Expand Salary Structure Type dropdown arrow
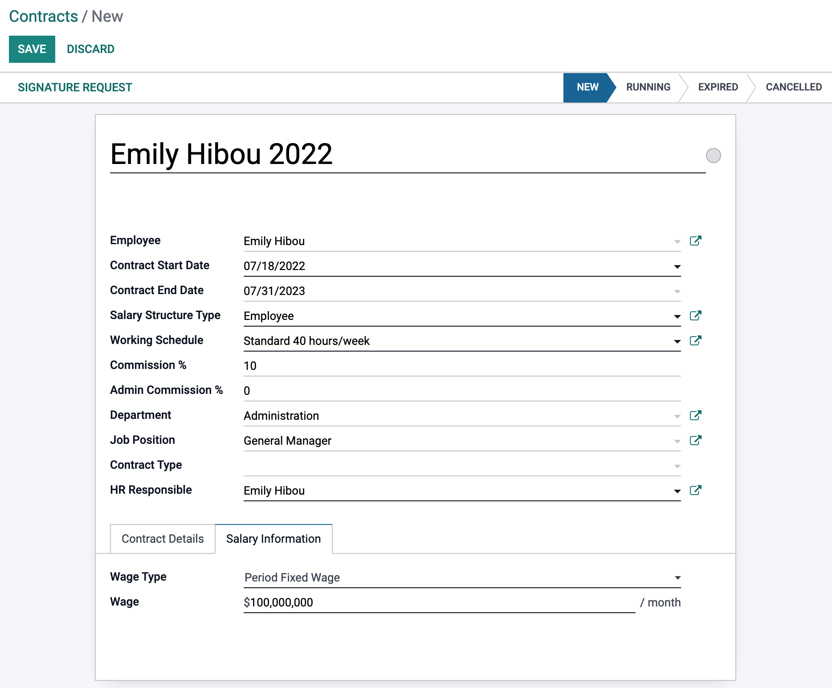 tap(677, 317)
